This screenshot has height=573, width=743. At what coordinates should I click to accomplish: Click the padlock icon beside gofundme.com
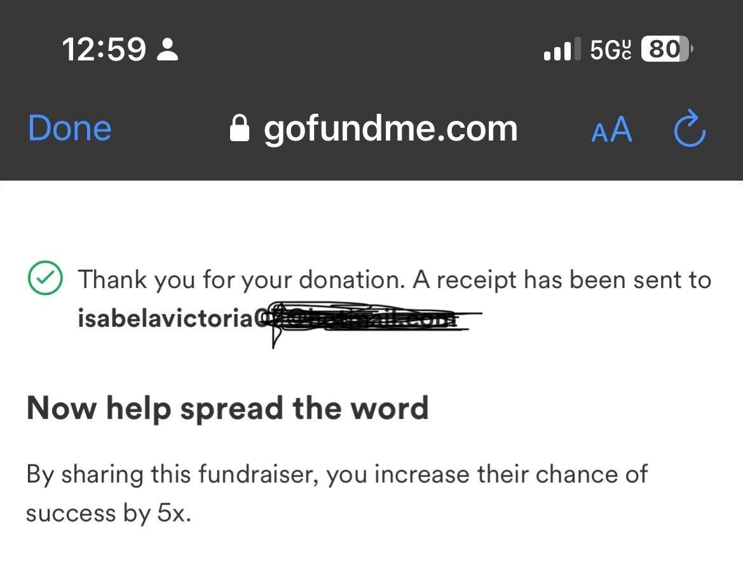tap(239, 128)
